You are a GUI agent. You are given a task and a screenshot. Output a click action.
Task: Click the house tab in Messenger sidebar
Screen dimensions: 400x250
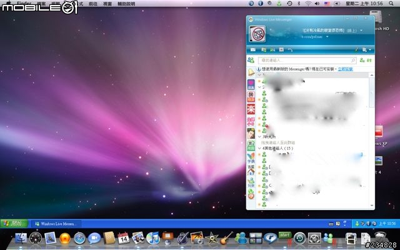[251, 170]
